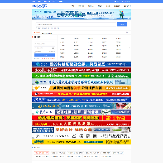Click the blue search button
Viewport: 163px width, 163px height.
coord(122,24)
